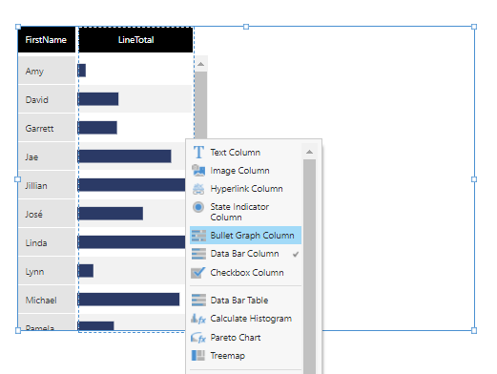Click the Calculate Histogram fx icon
Image resolution: width=497 pixels, height=374 pixels.
(x=198, y=319)
